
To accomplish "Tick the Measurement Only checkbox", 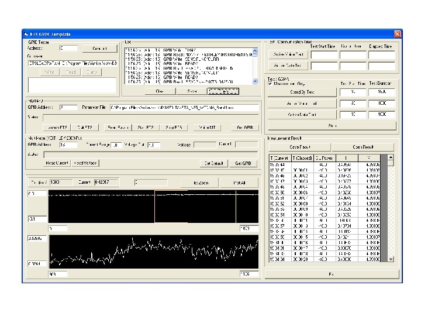I will 270,83.
